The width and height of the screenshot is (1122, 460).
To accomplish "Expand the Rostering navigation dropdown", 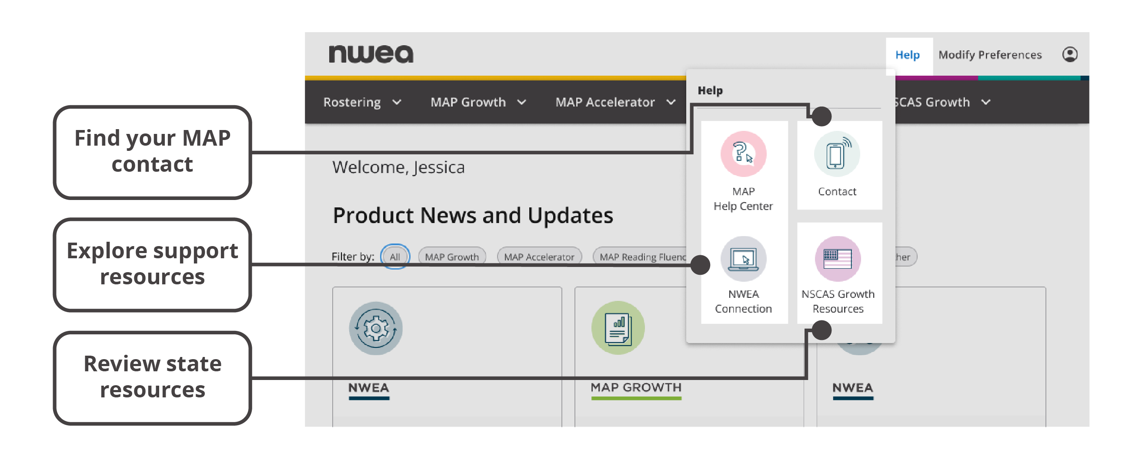I will coord(363,102).
